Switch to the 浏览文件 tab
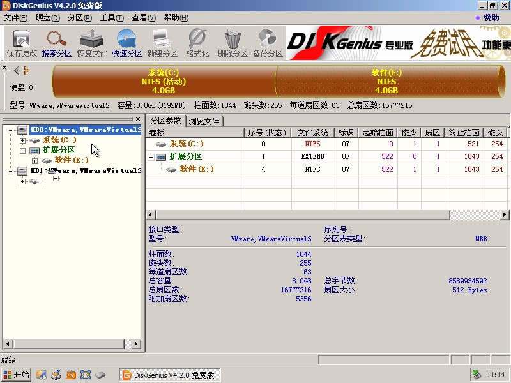 pyautogui.click(x=206, y=119)
